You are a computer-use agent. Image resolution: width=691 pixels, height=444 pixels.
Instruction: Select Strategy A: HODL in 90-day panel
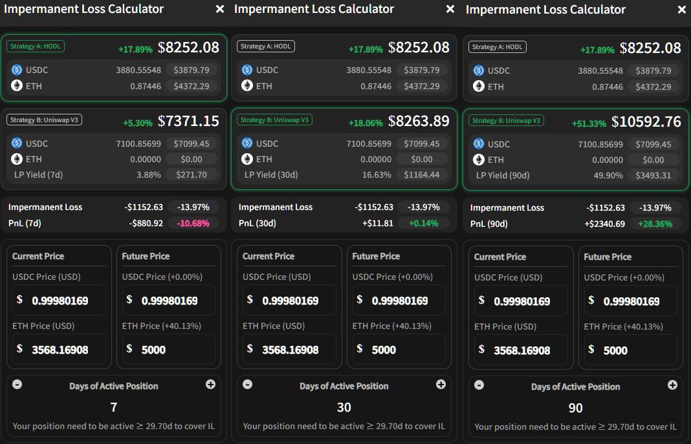[498, 47]
